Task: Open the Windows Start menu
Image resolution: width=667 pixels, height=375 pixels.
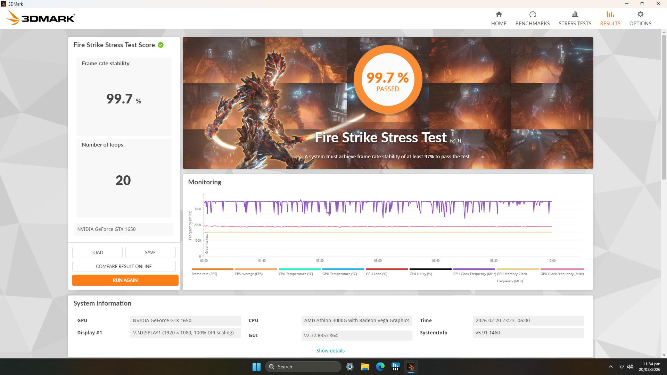Action: tap(256, 367)
